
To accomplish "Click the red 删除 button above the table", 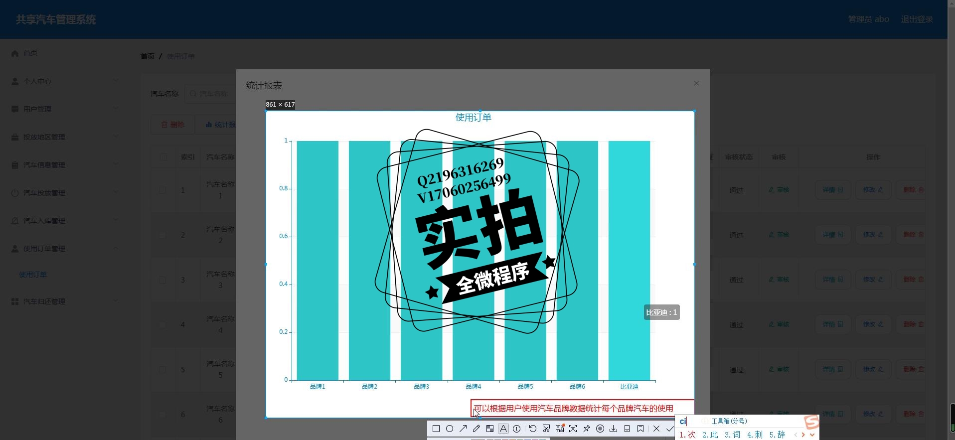I will [x=172, y=125].
